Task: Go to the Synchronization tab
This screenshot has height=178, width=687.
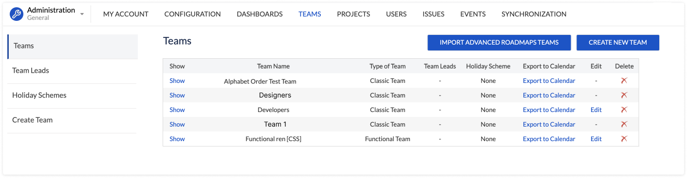Action: [534, 14]
